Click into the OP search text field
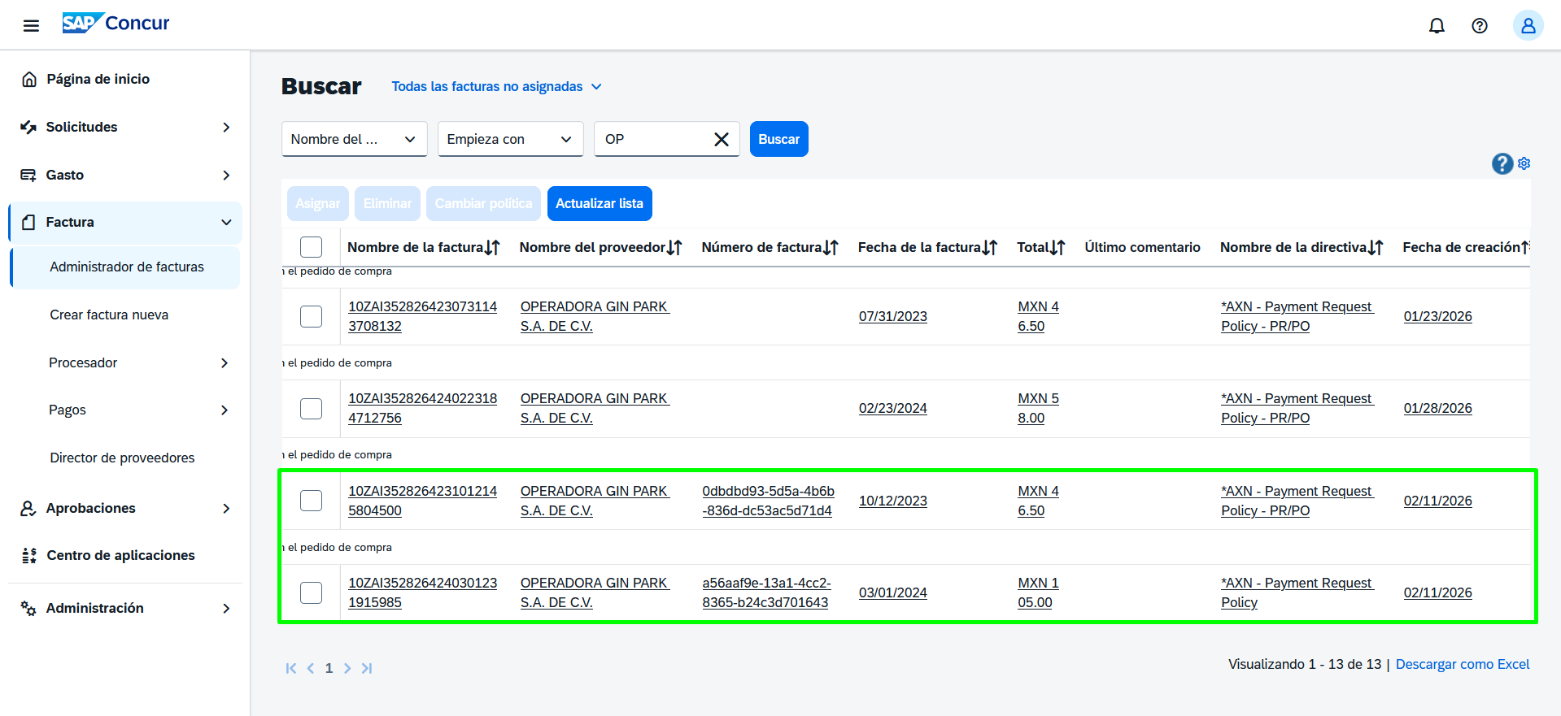Image resolution: width=1561 pixels, height=716 pixels. [651, 139]
